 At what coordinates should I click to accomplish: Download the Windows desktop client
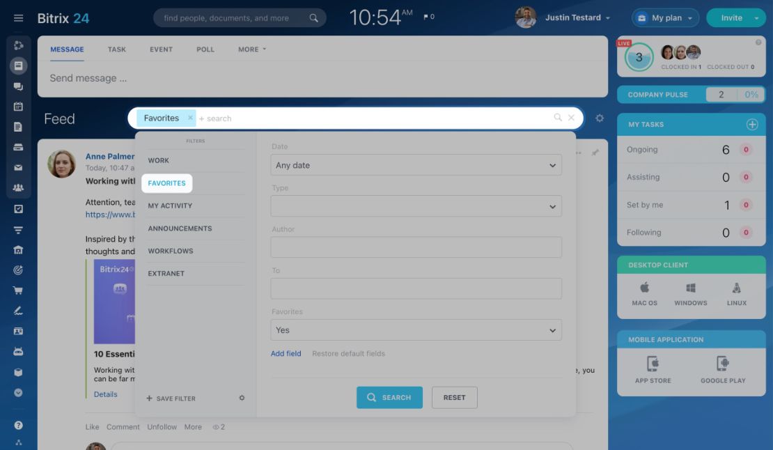691,294
